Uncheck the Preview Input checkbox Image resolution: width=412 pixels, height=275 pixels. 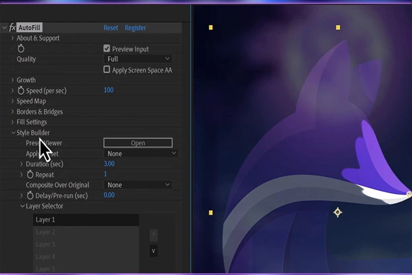[106, 49]
